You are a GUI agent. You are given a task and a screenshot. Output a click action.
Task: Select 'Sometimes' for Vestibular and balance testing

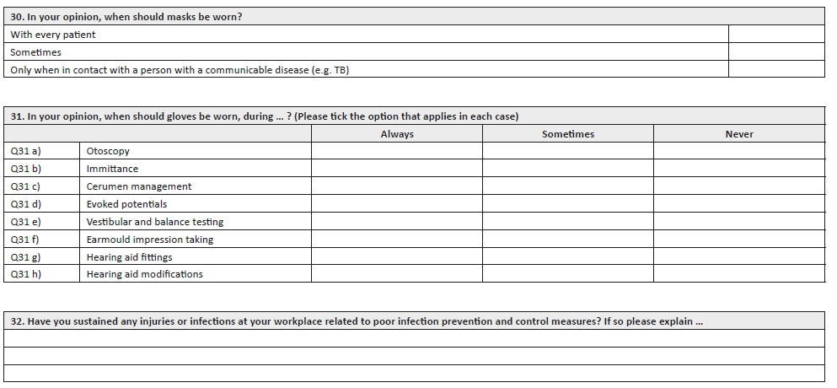coord(568,222)
